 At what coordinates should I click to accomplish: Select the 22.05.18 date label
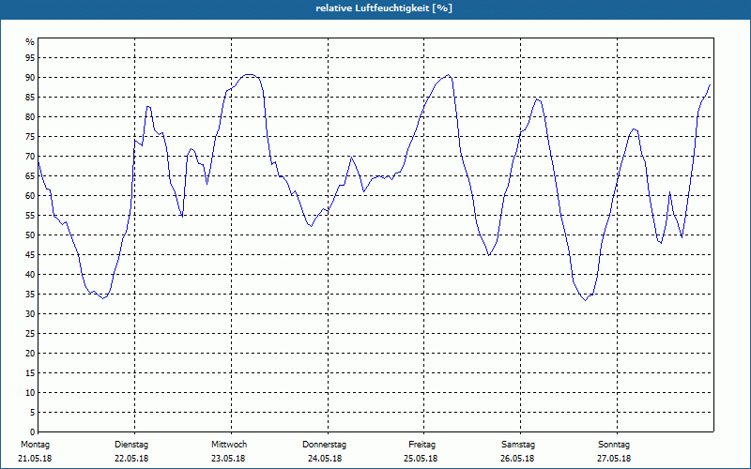pos(131,459)
